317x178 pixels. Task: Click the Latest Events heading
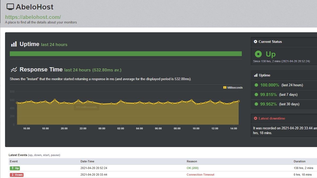(18, 155)
